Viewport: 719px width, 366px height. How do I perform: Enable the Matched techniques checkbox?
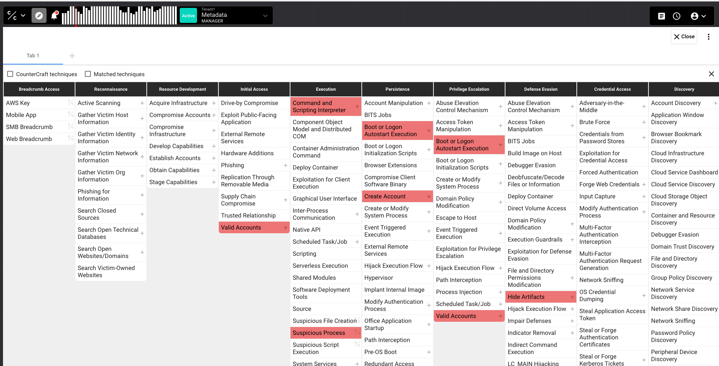88,74
